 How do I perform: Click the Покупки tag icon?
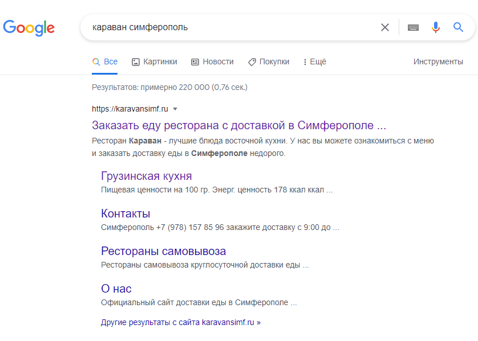pyautogui.click(x=252, y=62)
